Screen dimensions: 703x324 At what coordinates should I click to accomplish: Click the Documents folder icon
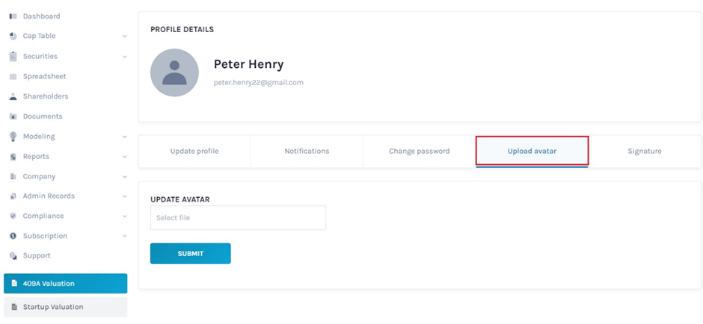[x=13, y=116]
